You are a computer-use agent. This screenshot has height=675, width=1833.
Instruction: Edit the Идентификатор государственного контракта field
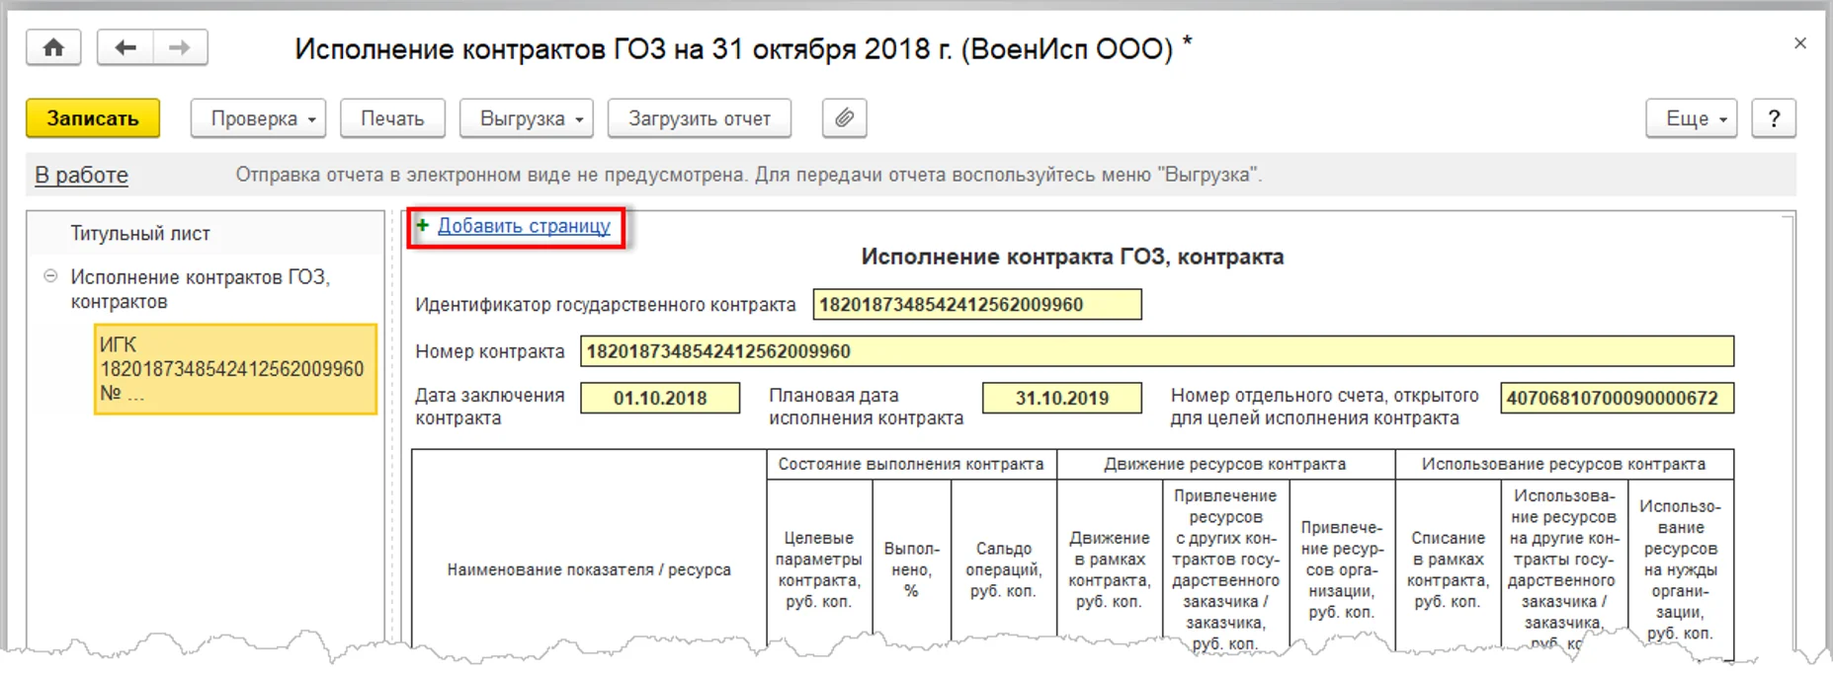(x=976, y=305)
